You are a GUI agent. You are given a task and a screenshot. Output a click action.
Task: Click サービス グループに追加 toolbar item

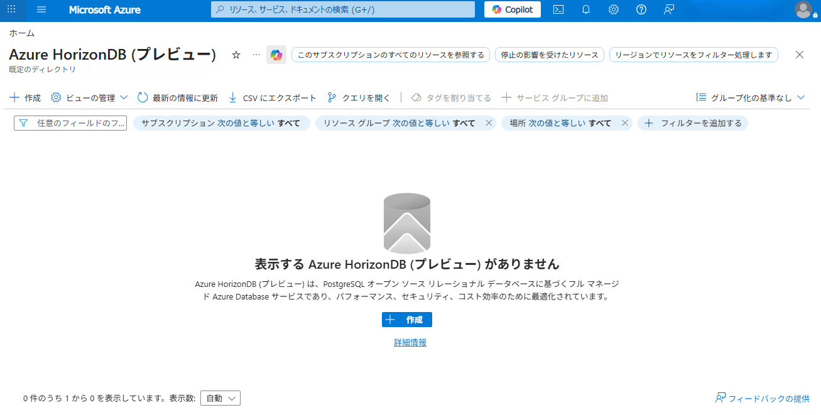coord(555,98)
